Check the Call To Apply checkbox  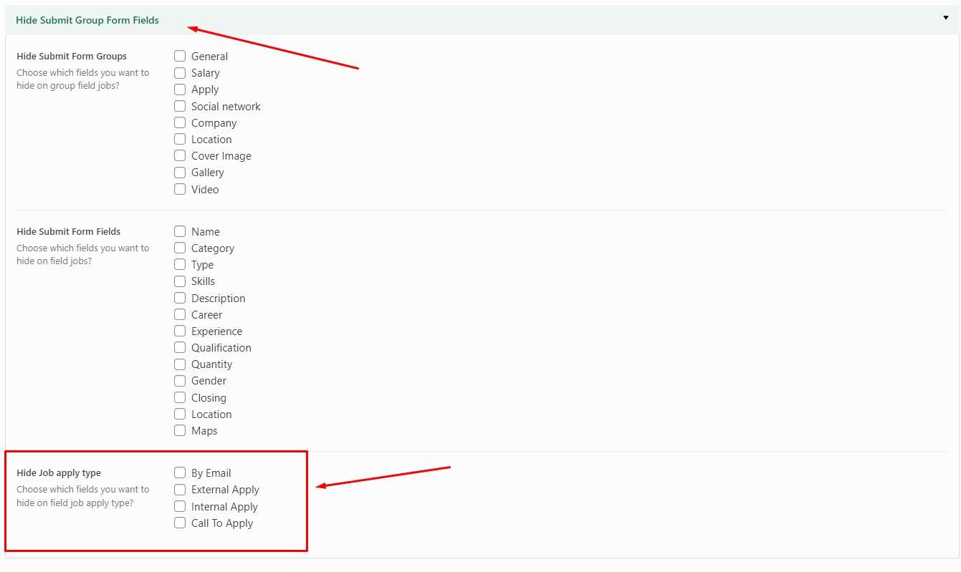click(180, 523)
